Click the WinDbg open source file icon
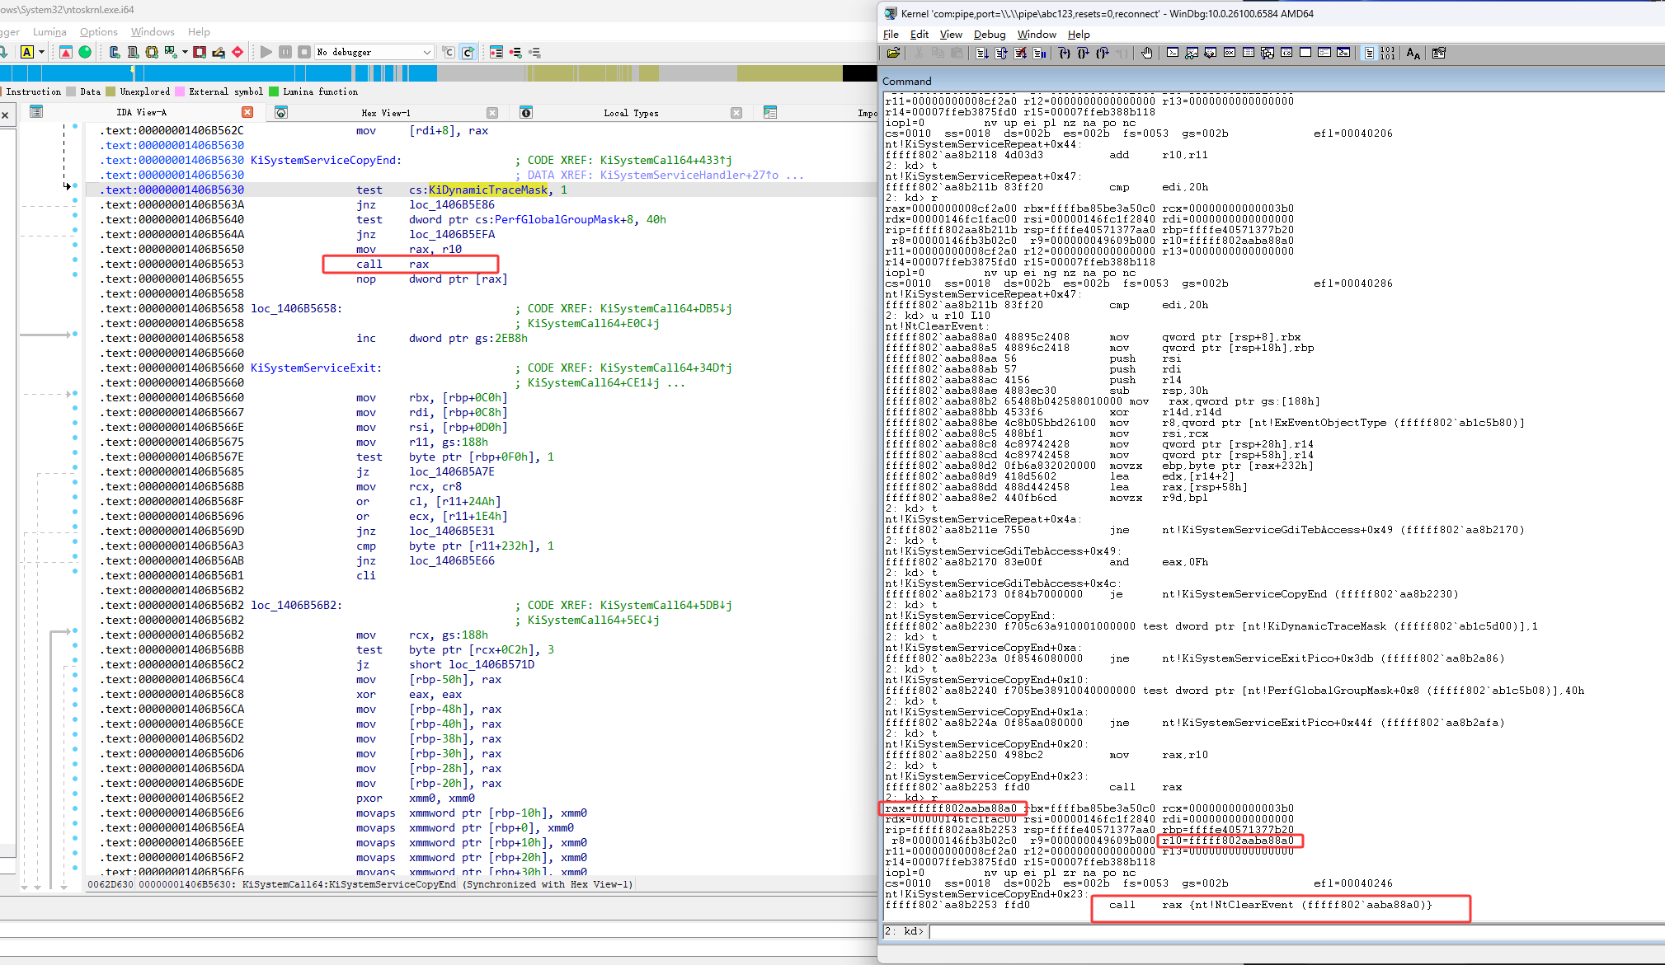 click(893, 54)
